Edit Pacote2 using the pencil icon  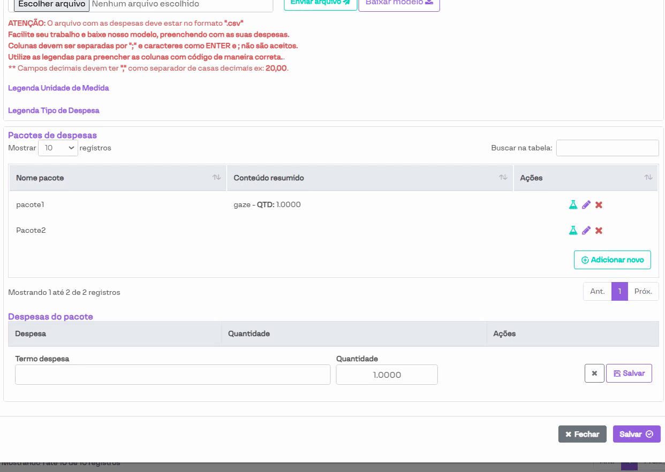click(x=586, y=231)
